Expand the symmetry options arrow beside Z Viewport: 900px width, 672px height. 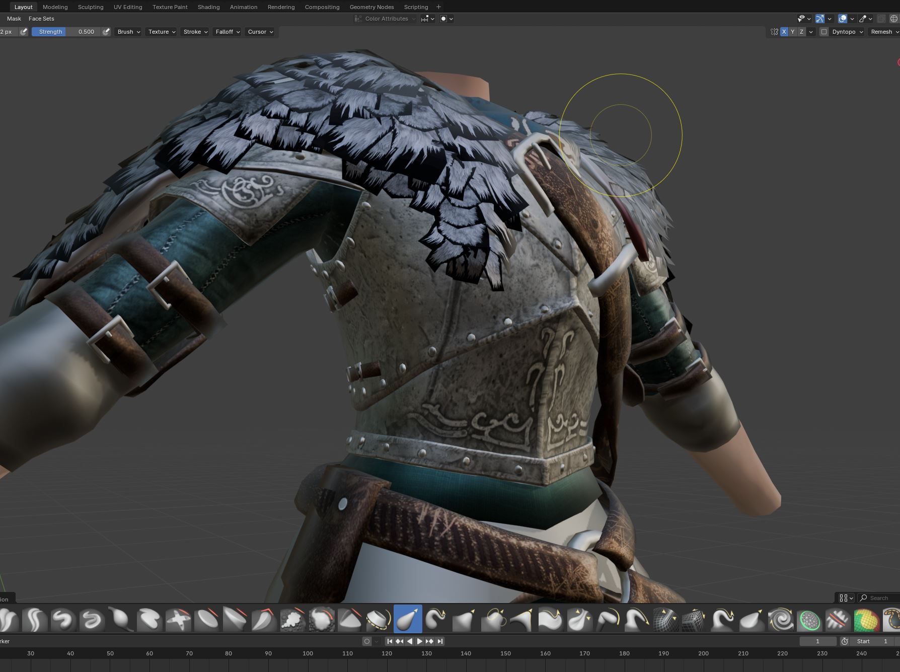click(811, 32)
